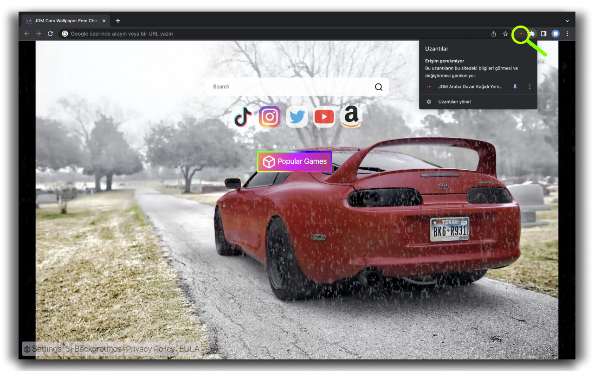594x371 pixels.
Task: Open the Chrome three-dot main menu
Action: click(x=567, y=34)
